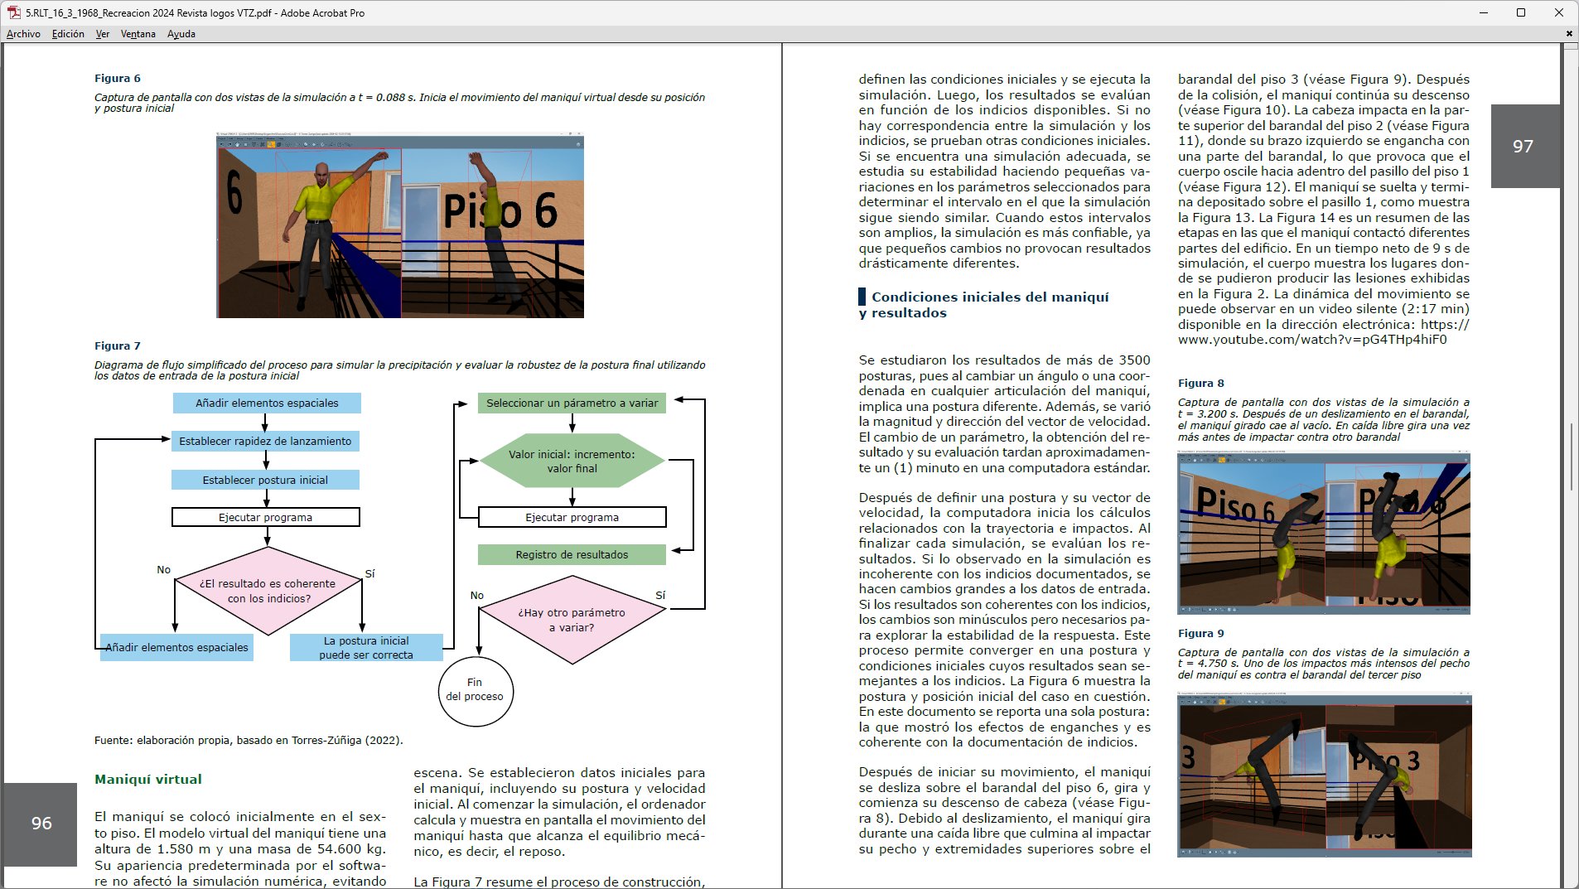This screenshot has width=1579, height=889.
Task: Click the Figura 6 simulation screenshot image
Action: tap(400, 225)
